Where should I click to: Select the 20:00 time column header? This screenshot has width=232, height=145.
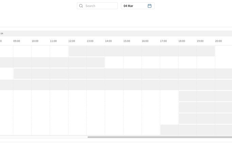pos(218,41)
